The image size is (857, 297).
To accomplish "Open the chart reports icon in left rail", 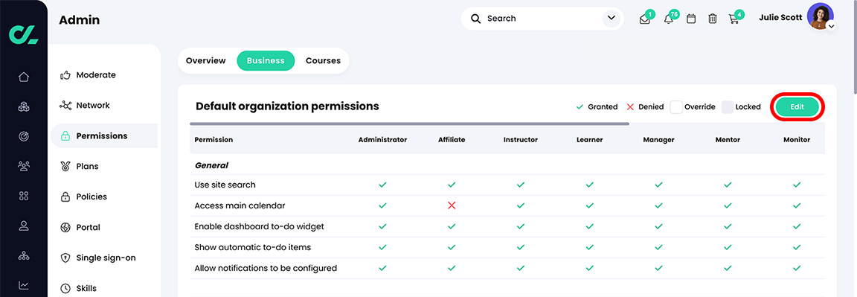I will coord(24,285).
